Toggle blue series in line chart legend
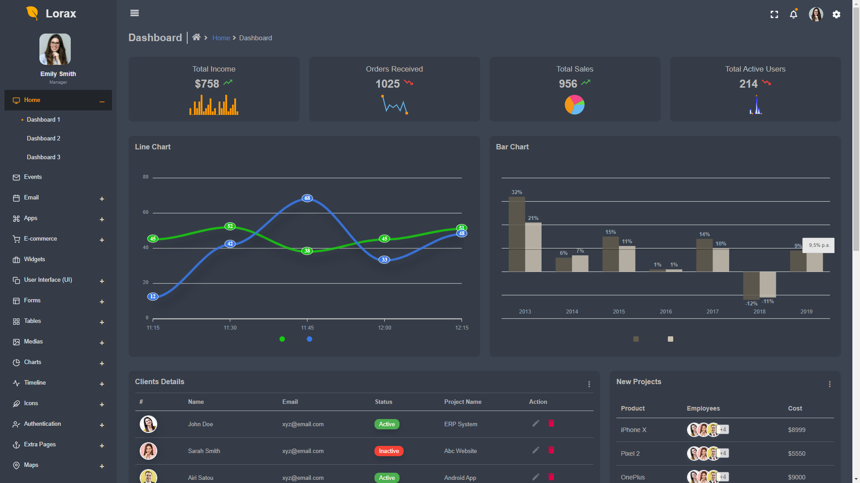The height and width of the screenshot is (483, 860). [310, 339]
